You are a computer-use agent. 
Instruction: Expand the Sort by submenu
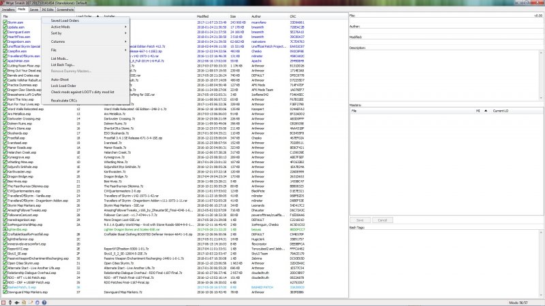pyautogui.click(x=86, y=33)
